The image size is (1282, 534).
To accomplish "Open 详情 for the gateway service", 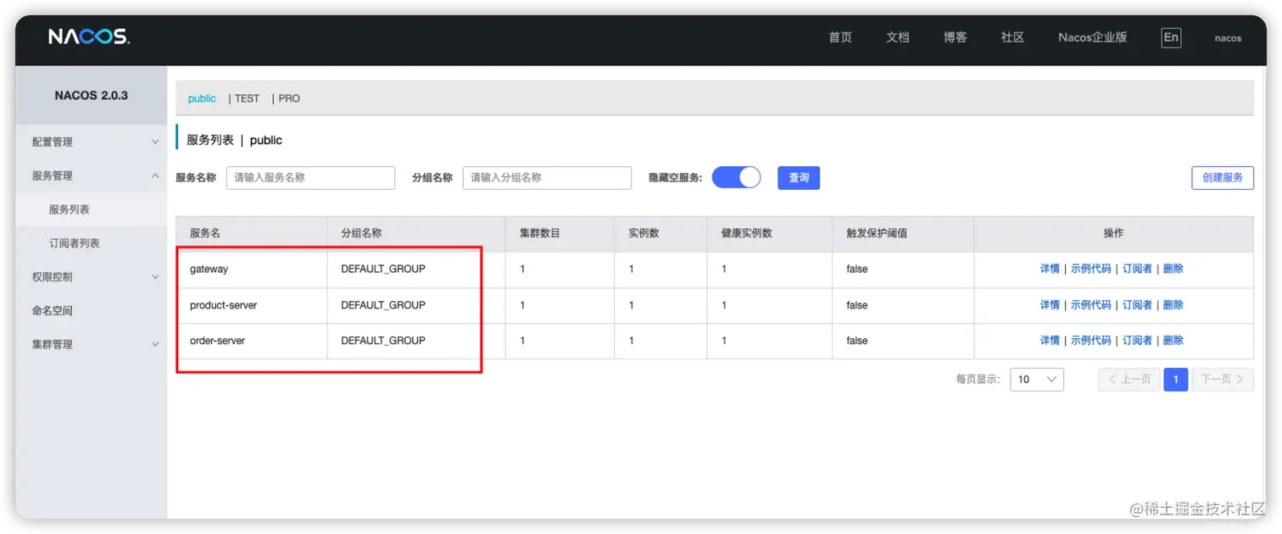I will click(1050, 269).
